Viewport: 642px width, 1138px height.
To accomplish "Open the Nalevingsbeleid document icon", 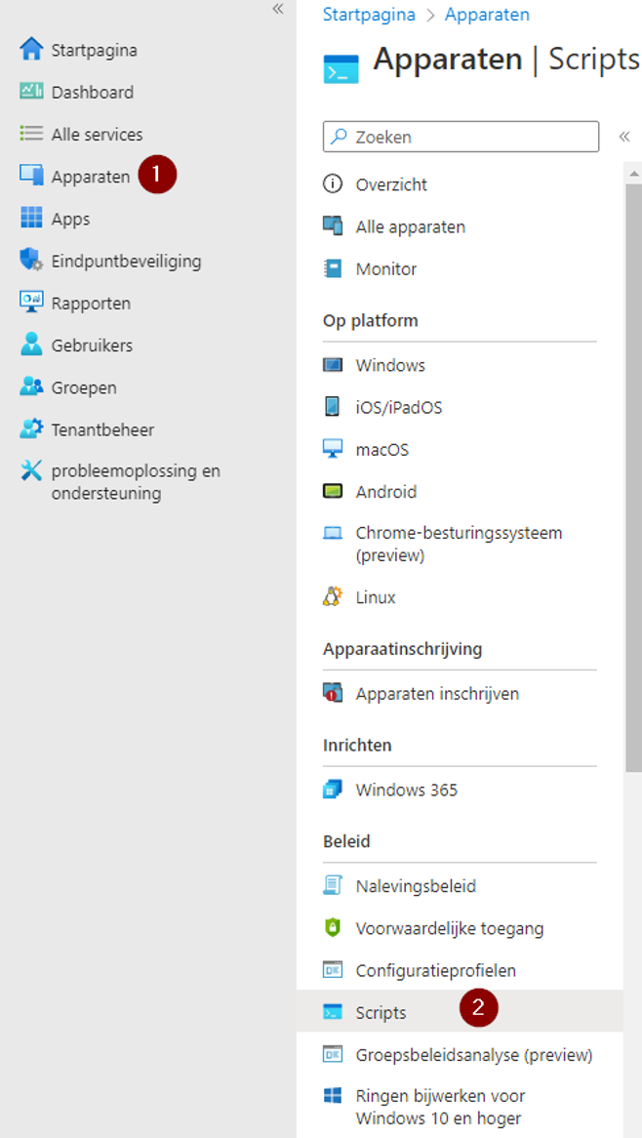I will click(x=333, y=885).
